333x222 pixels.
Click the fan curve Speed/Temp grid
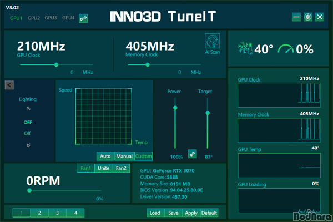(103, 116)
